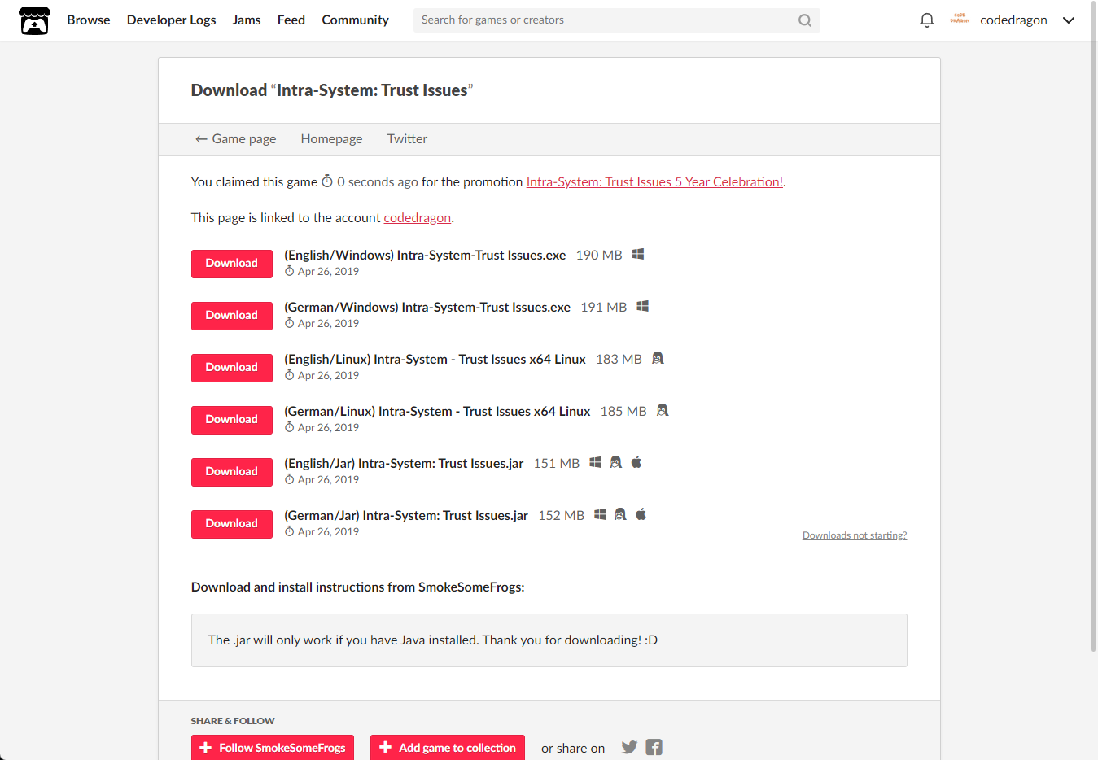Click Apple icon on German/Jar row
Image resolution: width=1098 pixels, height=760 pixels.
click(641, 515)
